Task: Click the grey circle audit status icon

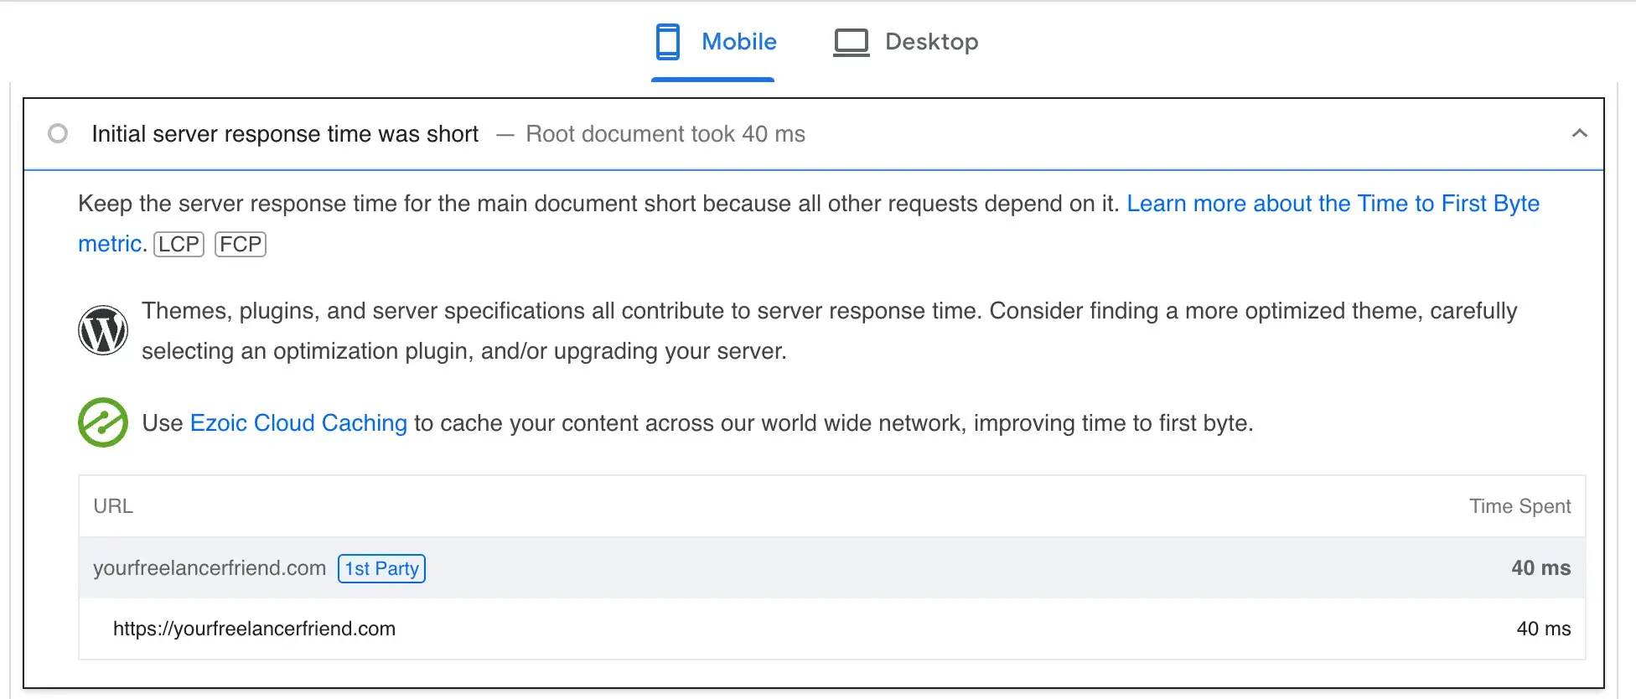Action: (x=58, y=133)
